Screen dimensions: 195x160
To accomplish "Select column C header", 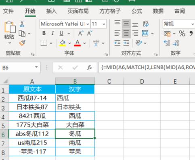I will coord(109,81).
